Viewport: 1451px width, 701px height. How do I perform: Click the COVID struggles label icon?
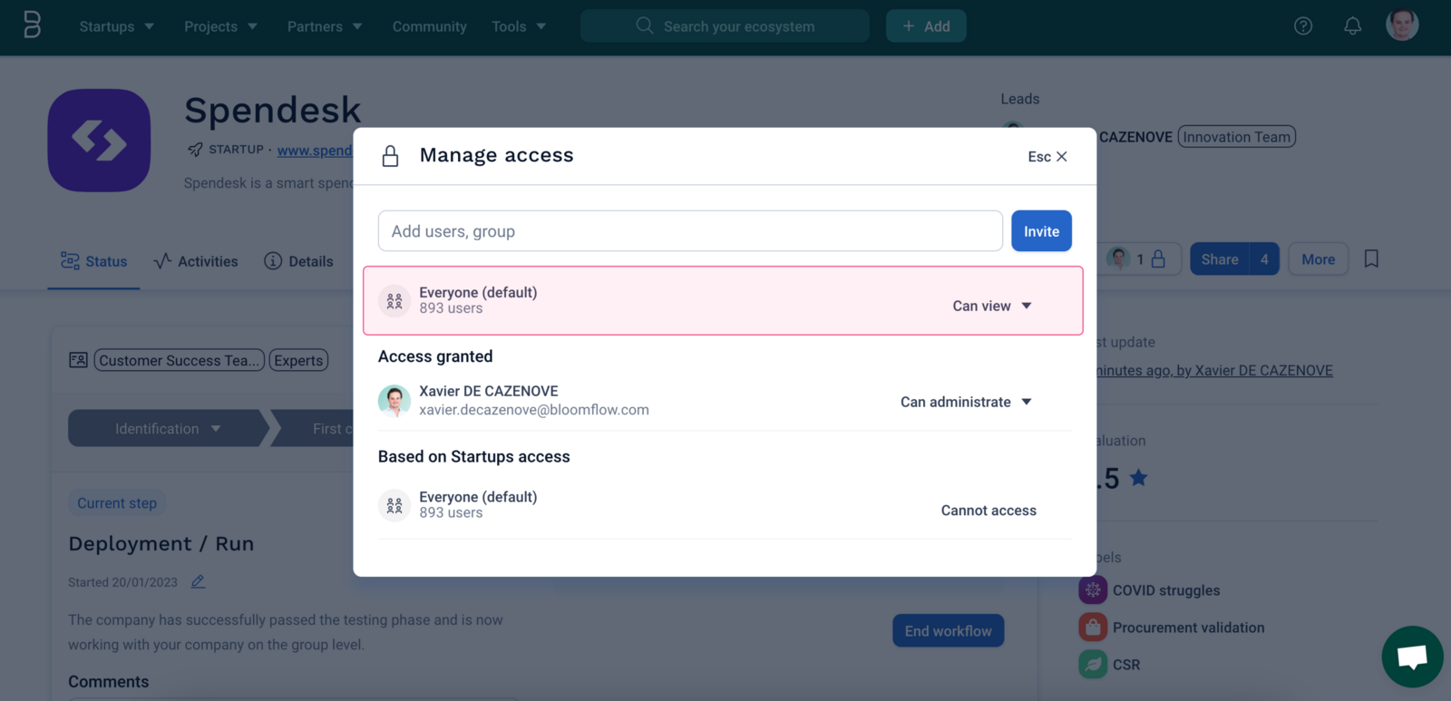coord(1093,590)
